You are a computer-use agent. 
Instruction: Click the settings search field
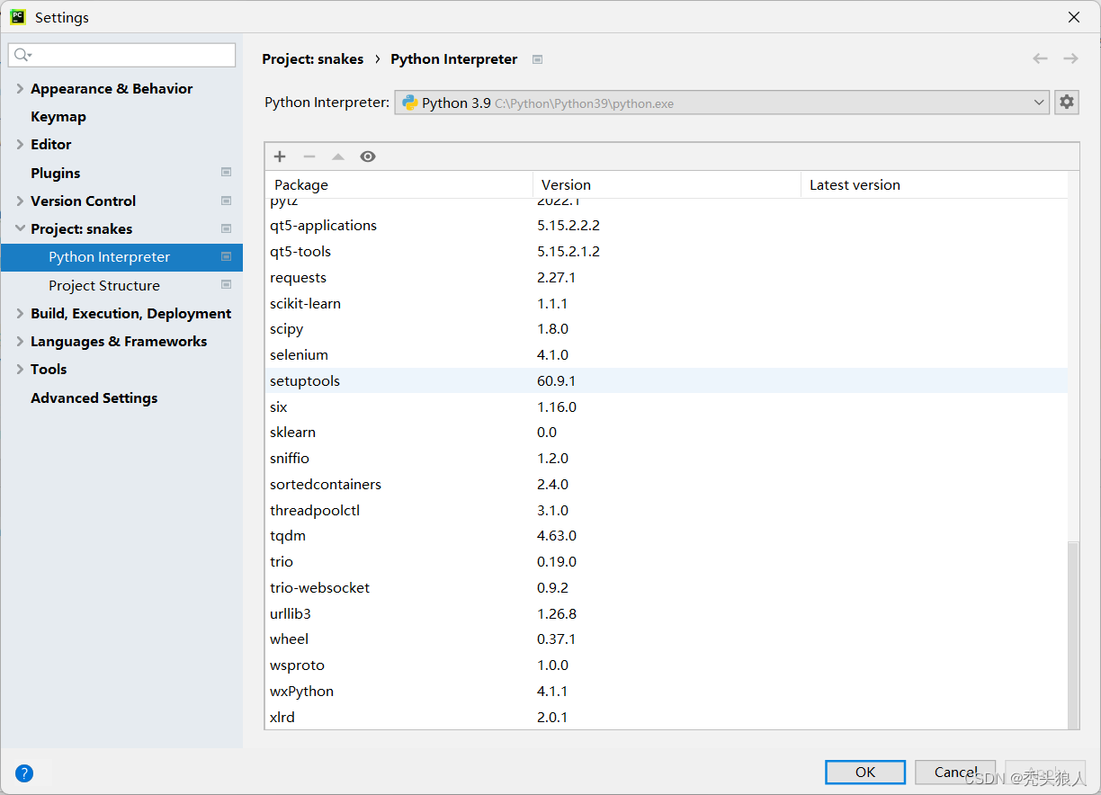click(121, 55)
